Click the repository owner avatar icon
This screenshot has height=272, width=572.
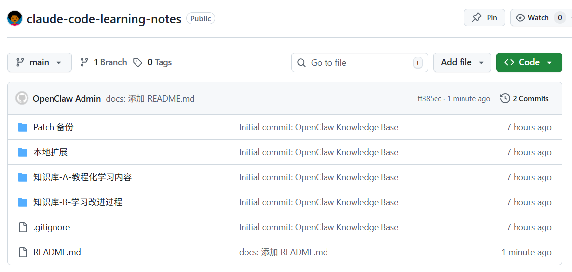click(15, 18)
